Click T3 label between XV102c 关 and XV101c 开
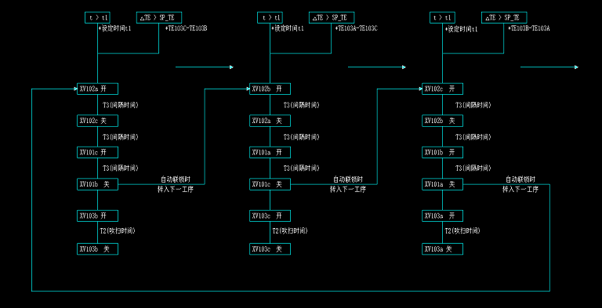This screenshot has height=308, width=602. [121, 136]
